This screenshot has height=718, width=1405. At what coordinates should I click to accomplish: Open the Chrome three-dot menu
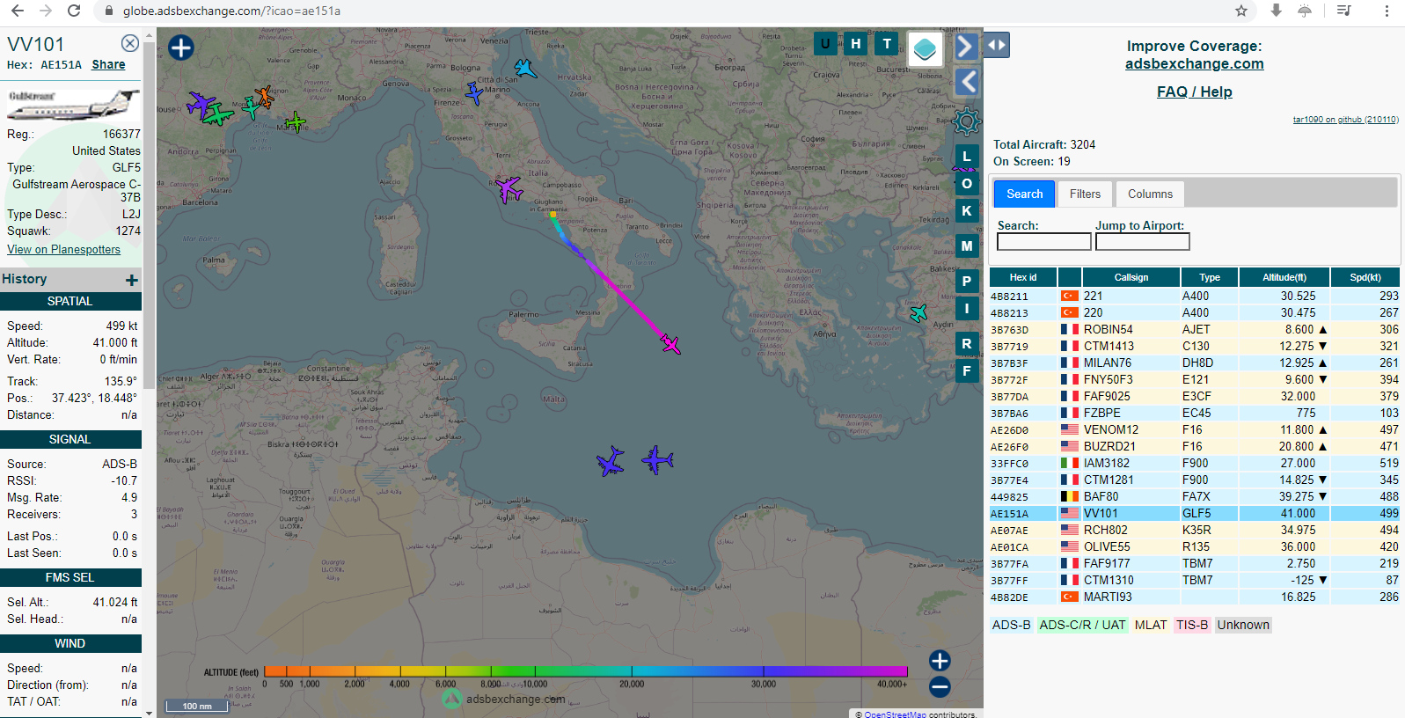[1387, 11]
